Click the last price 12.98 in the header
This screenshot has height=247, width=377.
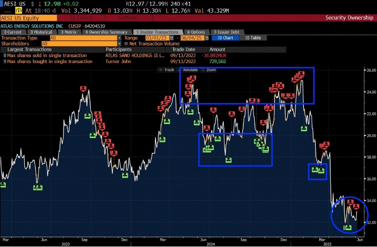click(51, 4)
